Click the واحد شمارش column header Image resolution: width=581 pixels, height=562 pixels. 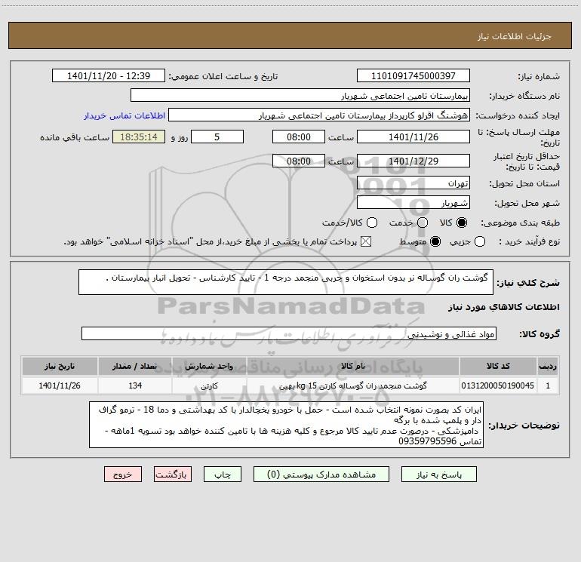[209, 366]
